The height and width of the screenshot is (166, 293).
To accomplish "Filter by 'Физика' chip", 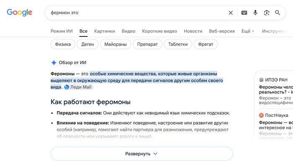I will point(63,44).
